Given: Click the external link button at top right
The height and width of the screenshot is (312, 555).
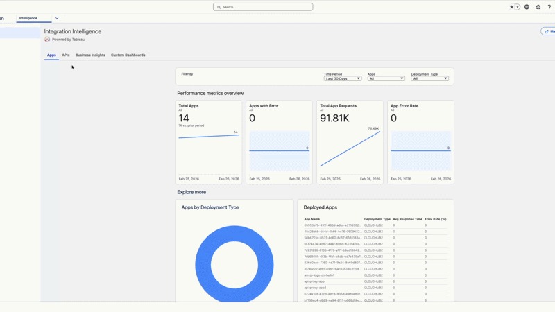Looking at the screenshot, I should pyautogui.click(x=547, y=31).
